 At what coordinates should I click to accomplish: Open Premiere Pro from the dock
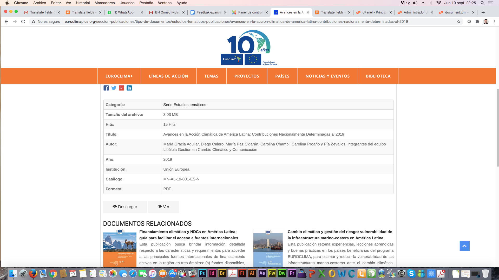[x=292, y=273]
